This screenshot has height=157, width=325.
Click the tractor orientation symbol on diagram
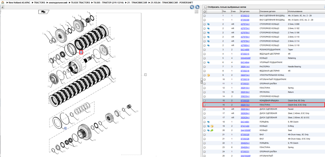(44, 12)
